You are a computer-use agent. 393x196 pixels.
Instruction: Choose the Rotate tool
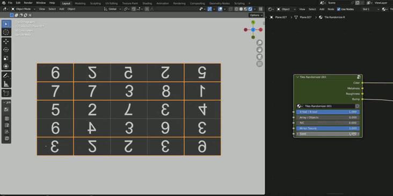tap(6, 50)
